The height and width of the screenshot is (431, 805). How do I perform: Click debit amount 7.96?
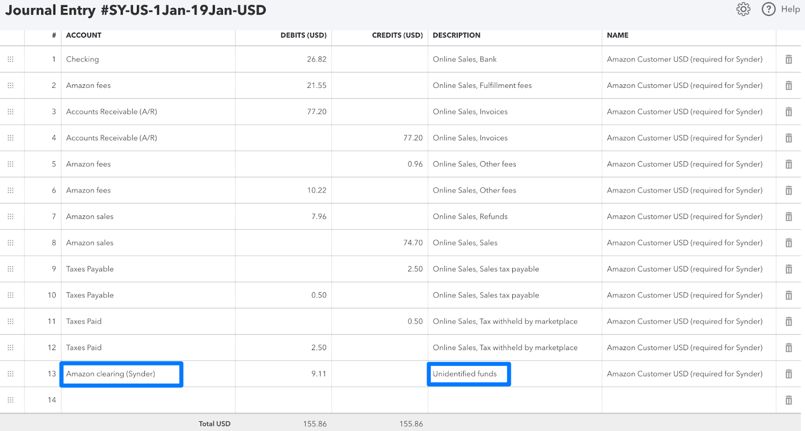(x=318, y=217)
